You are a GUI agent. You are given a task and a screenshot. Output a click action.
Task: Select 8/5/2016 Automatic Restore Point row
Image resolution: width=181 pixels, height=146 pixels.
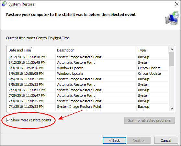tap(88, 84)
